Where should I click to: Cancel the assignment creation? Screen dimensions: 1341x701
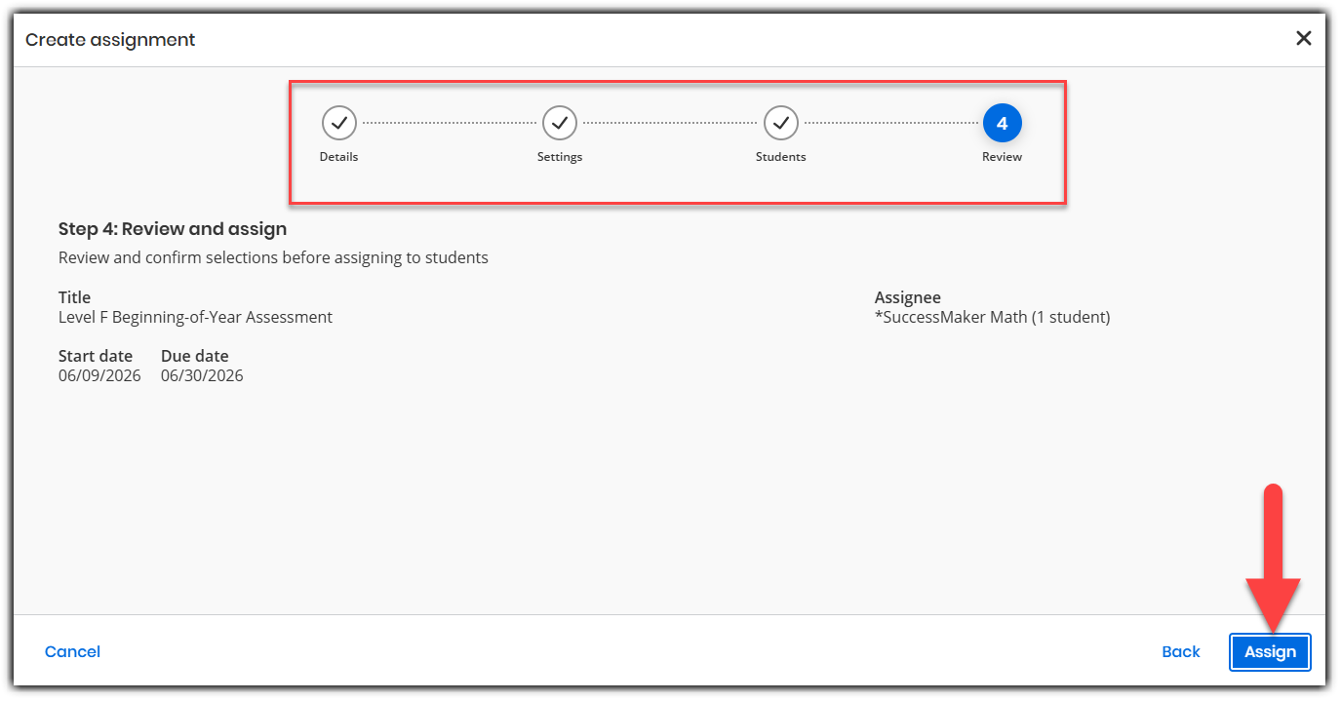[x=72, y=651]
